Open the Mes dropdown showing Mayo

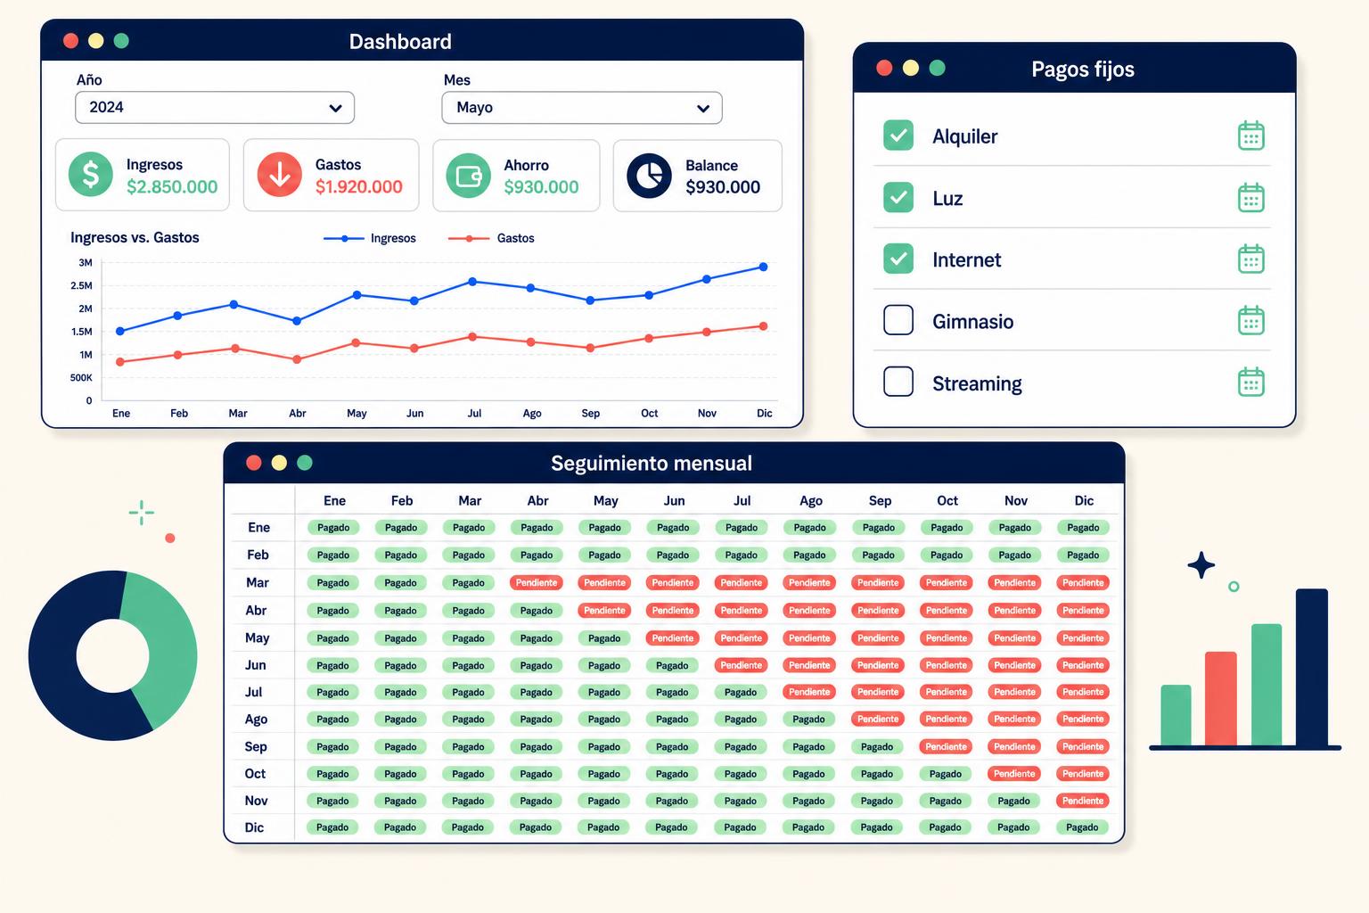tap(582, 108)
